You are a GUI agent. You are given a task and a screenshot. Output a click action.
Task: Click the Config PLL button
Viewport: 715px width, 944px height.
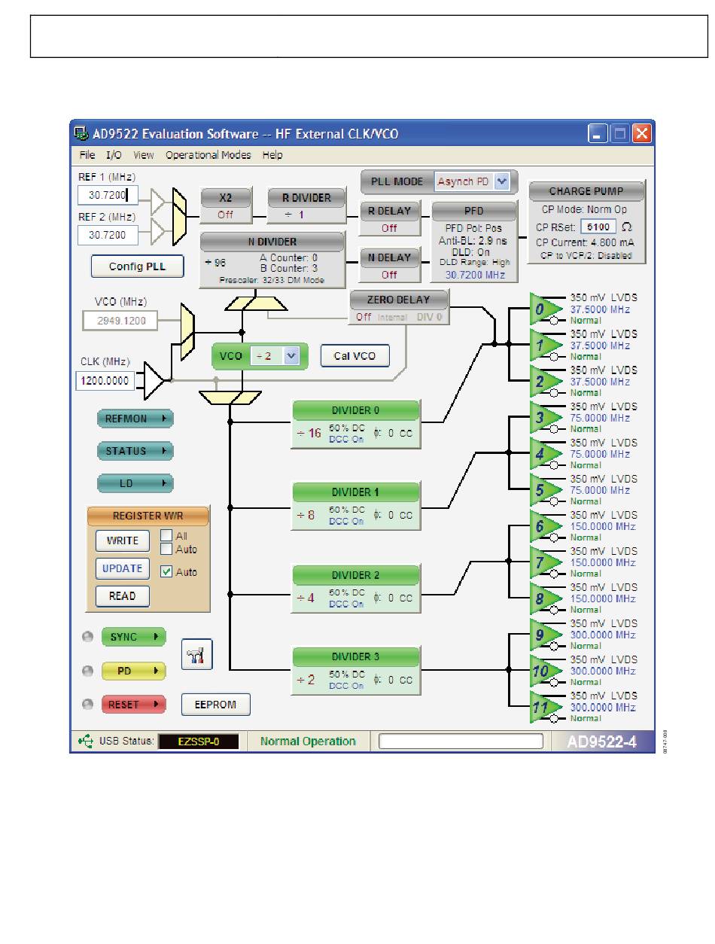point(137,266)
